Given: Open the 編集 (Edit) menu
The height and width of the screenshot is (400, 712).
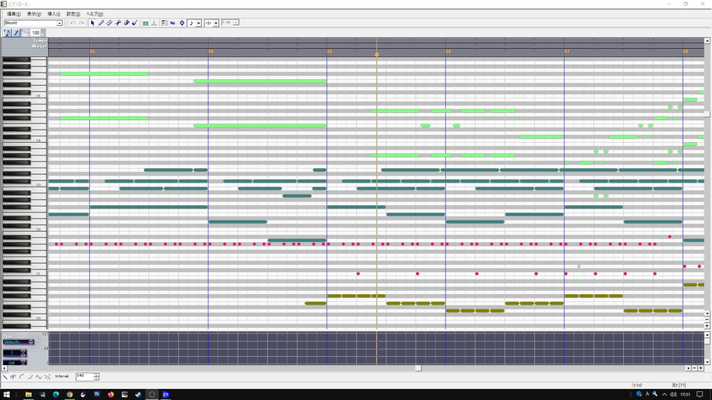Looking at the screenshot, I should (x=13, y=14).
